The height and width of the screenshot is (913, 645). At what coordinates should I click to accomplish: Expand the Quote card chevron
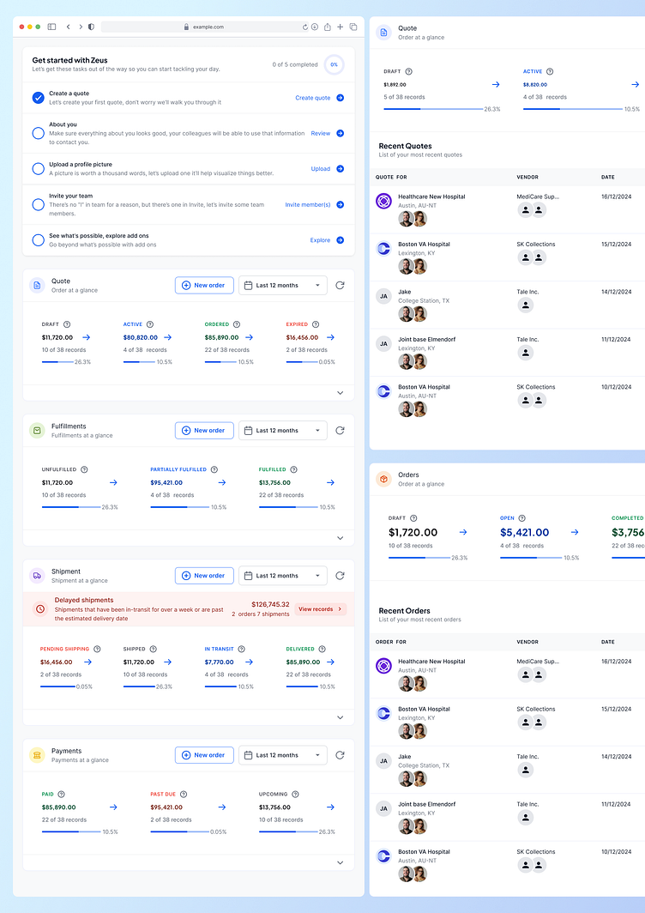(x=341, y=393)
